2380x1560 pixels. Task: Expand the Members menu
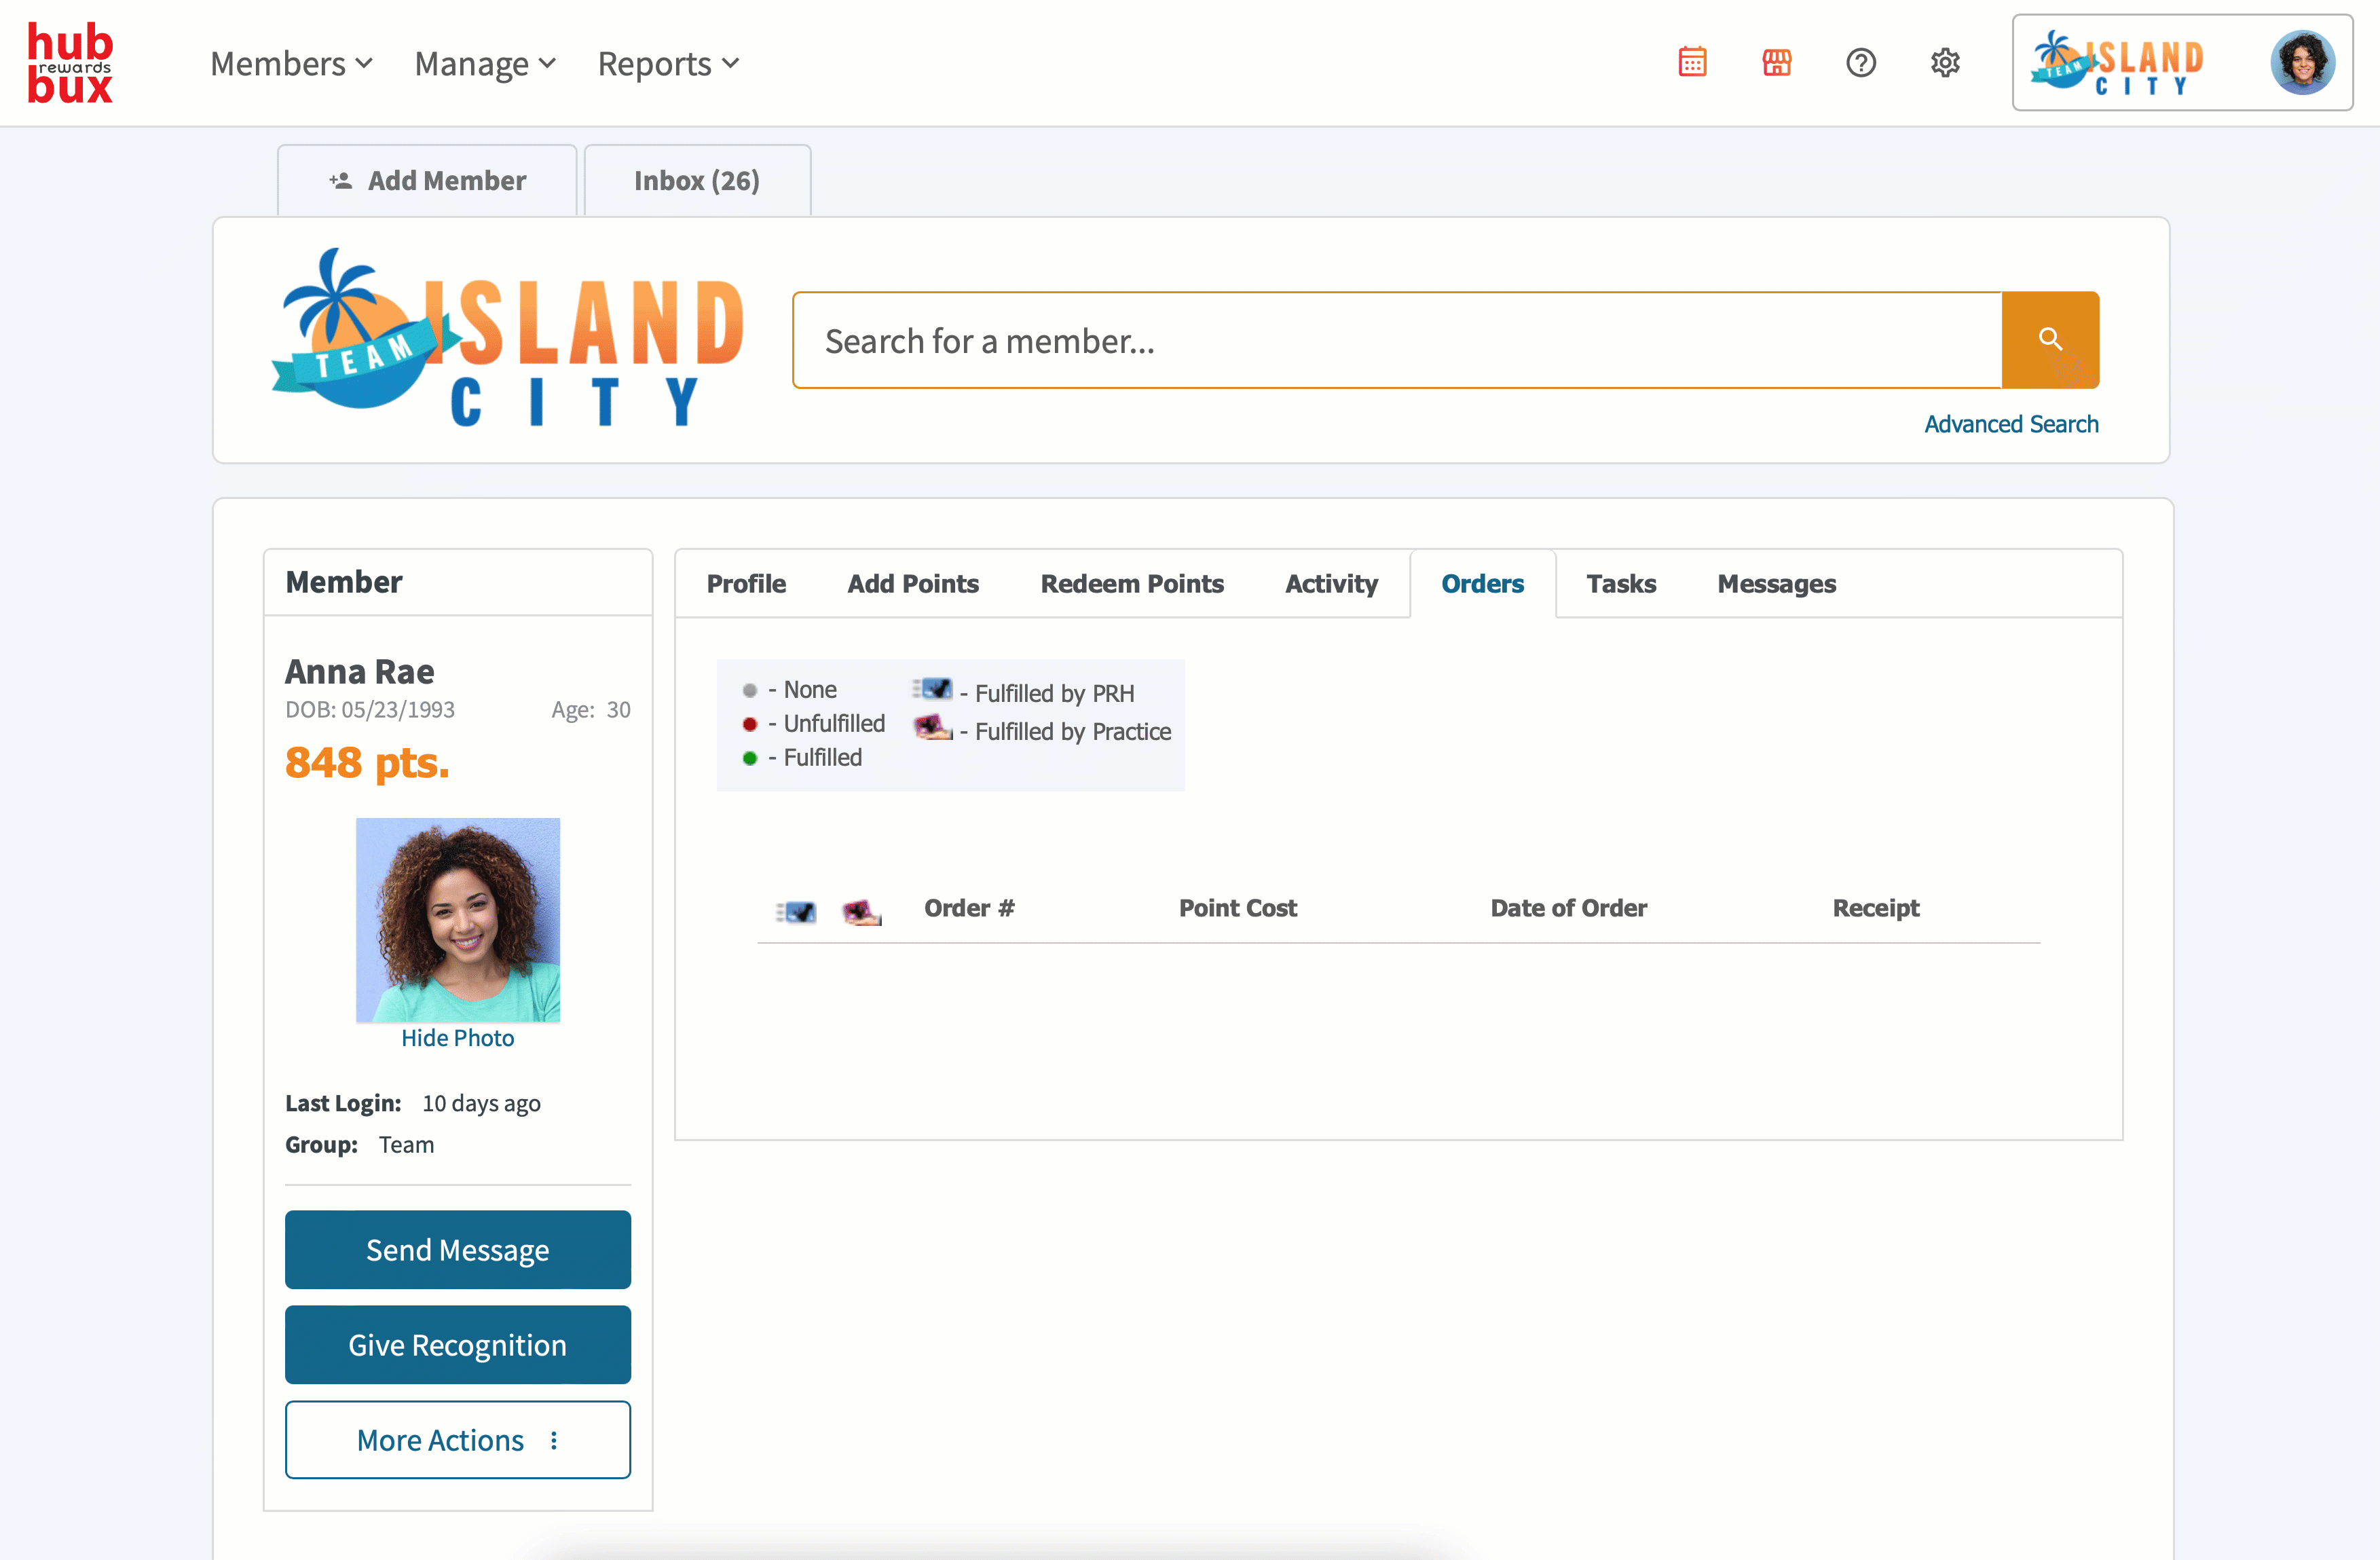coord(291,64)
